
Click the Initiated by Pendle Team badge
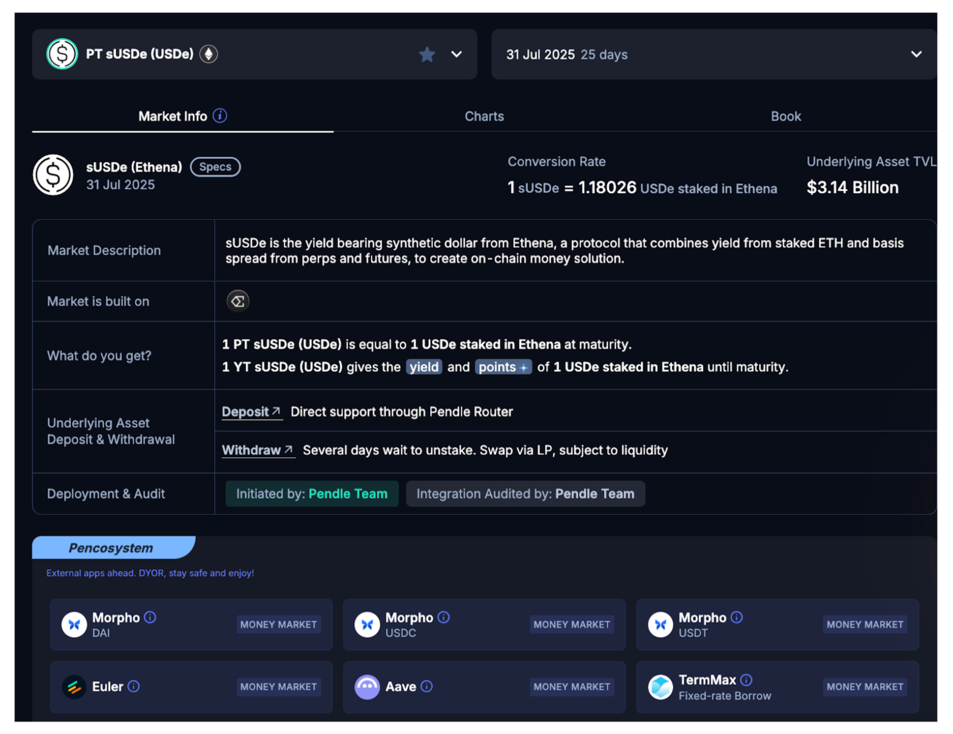pos(312,494)
